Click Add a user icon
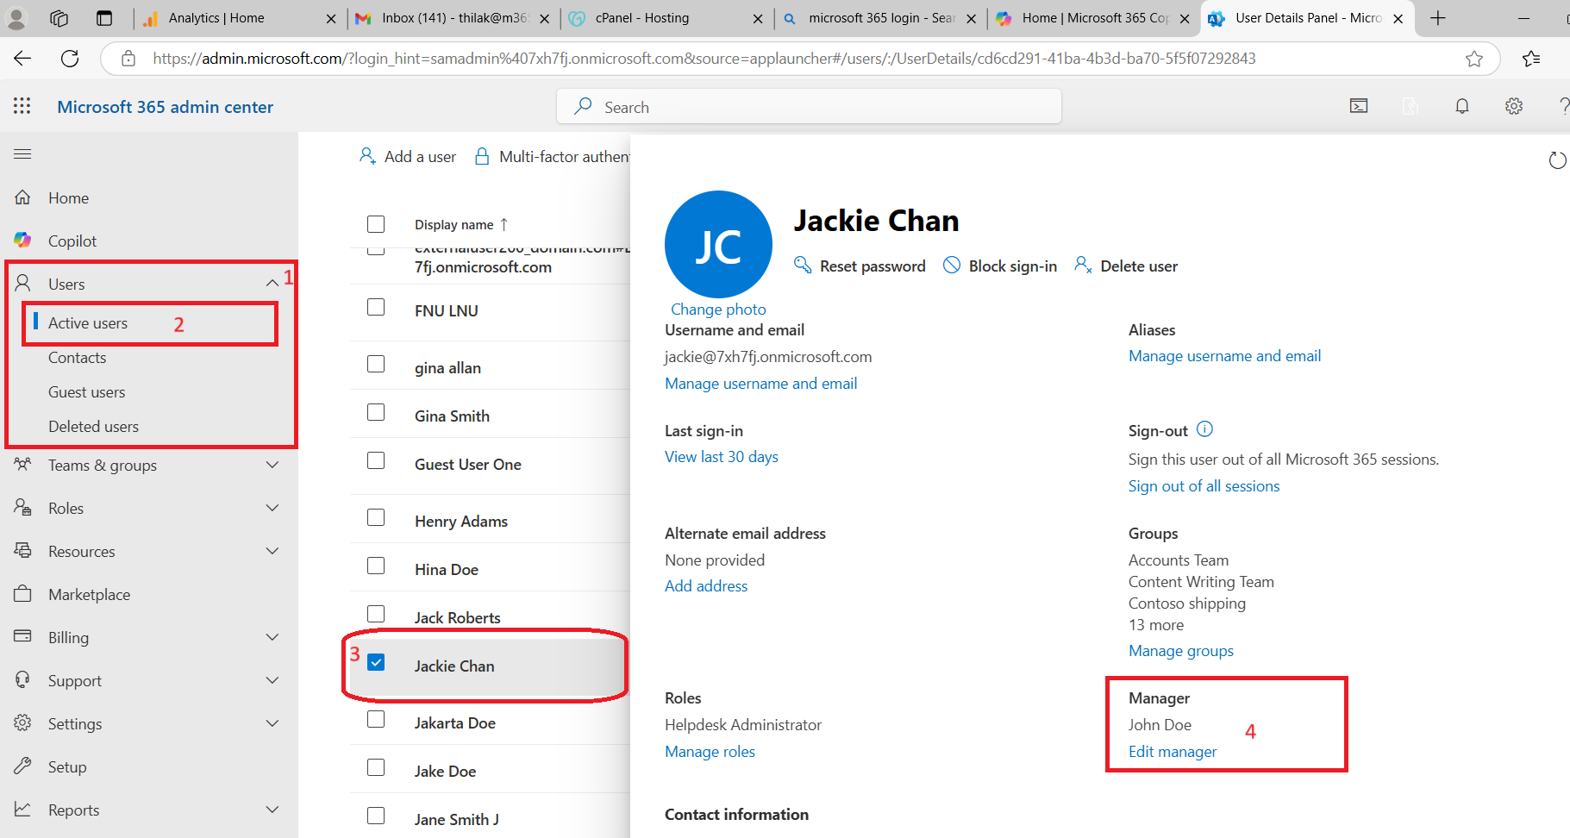Viewport: 1570px width, 838px height. click(367, 156)
